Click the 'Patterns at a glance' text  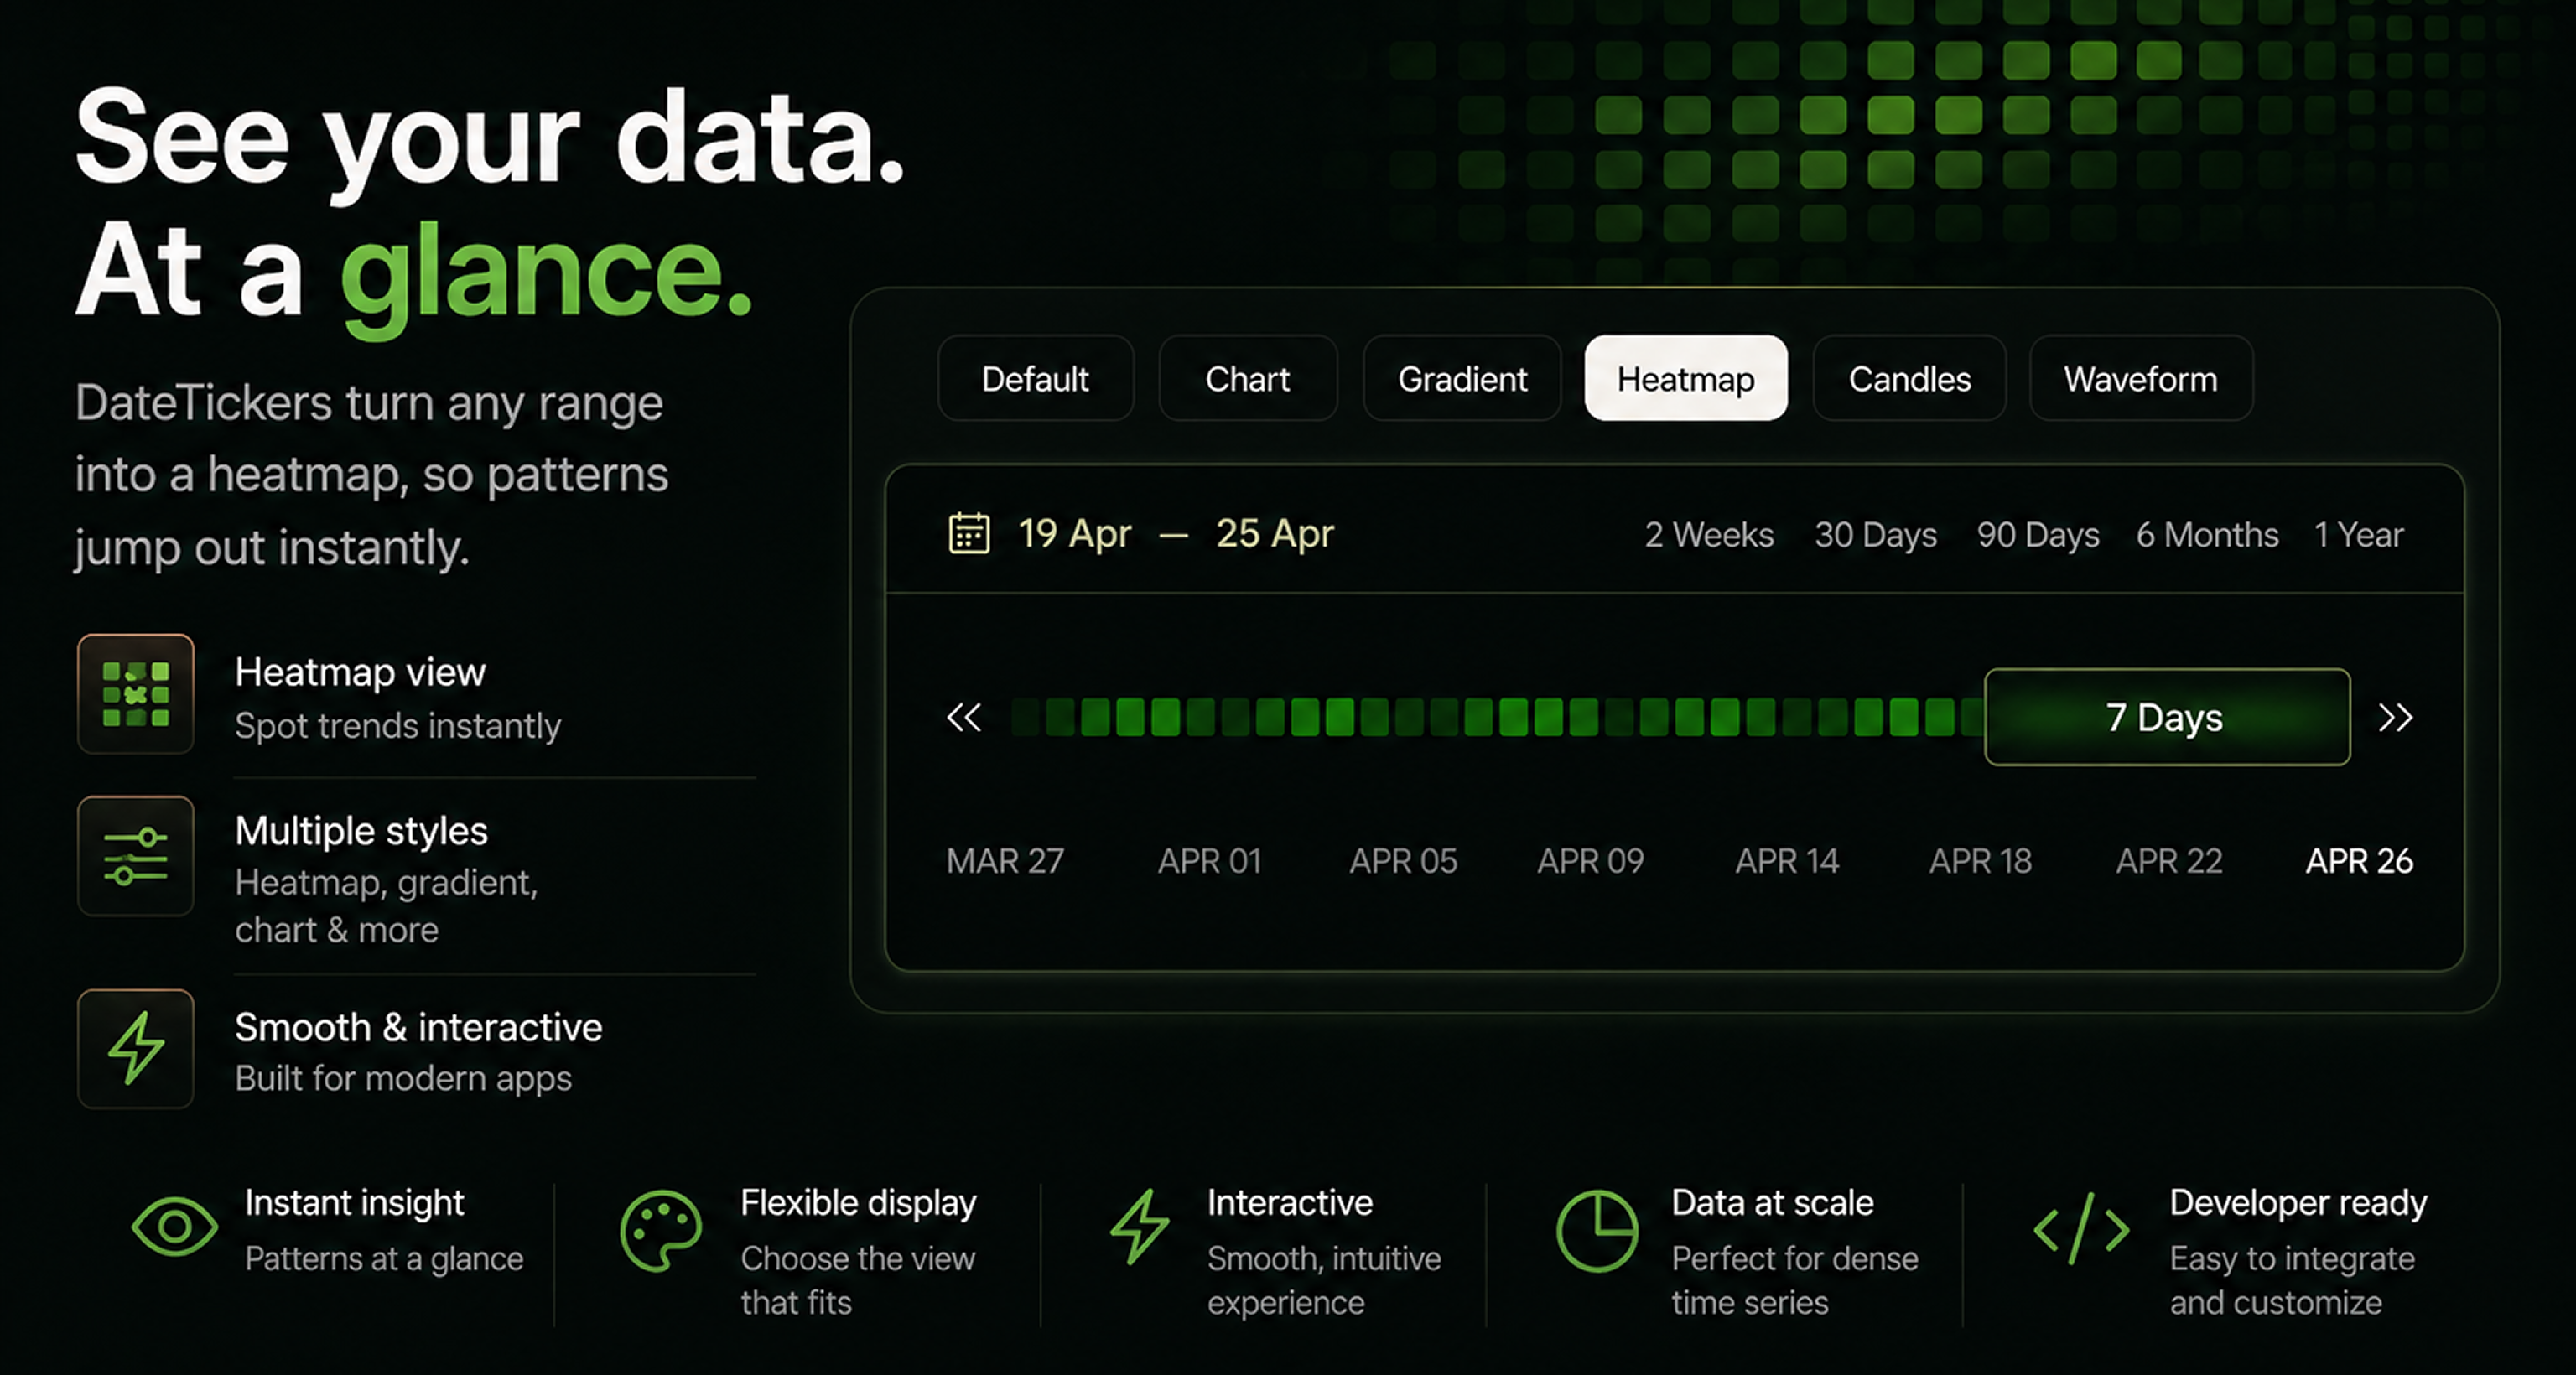384,1259
